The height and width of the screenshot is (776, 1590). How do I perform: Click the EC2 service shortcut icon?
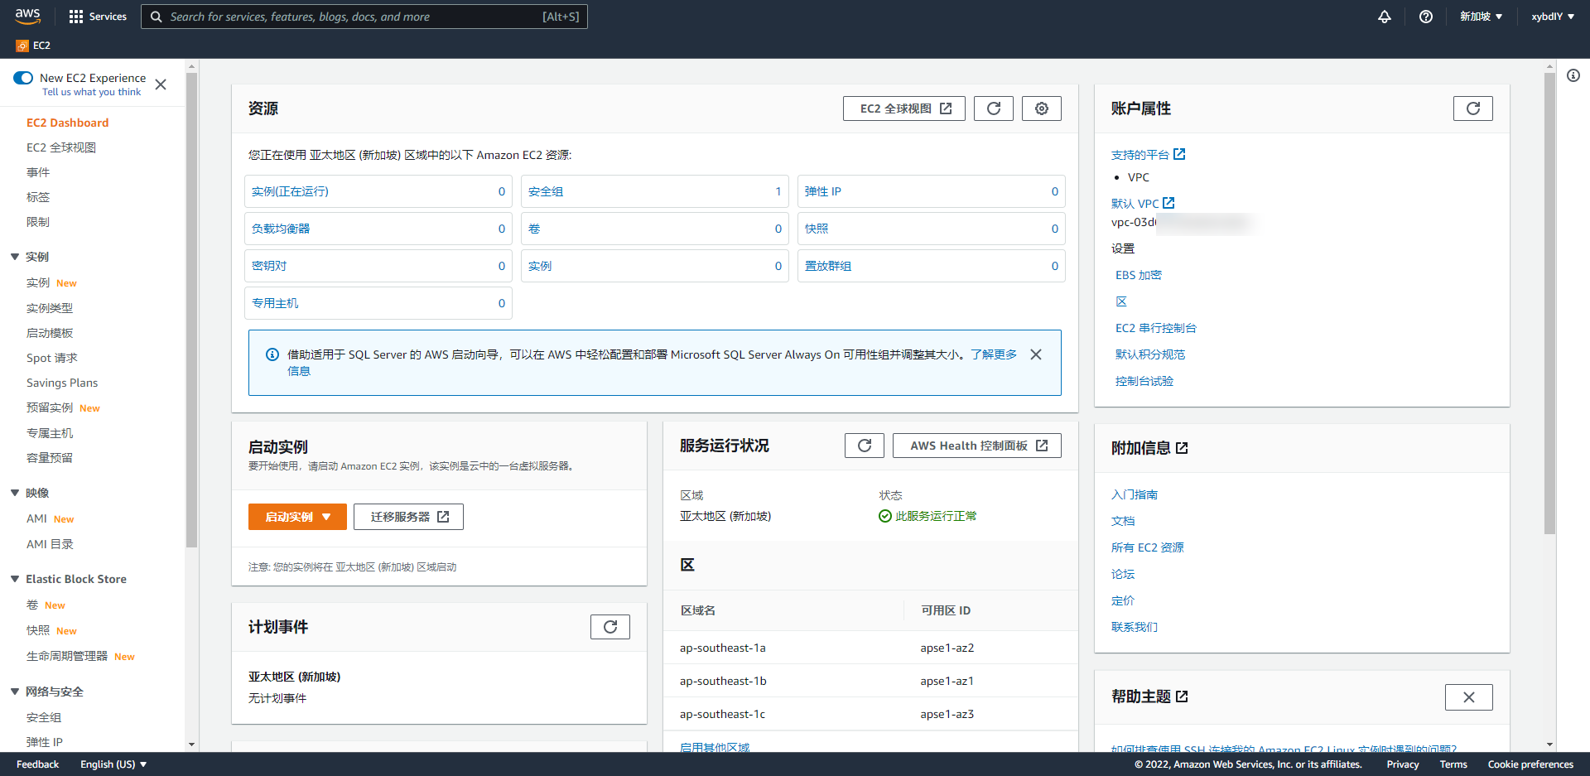22,46
